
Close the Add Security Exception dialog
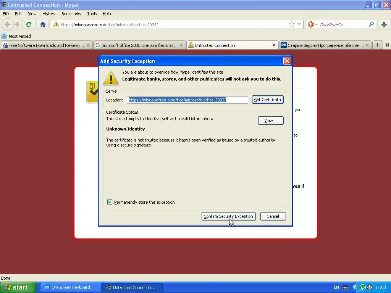(287, 61)
